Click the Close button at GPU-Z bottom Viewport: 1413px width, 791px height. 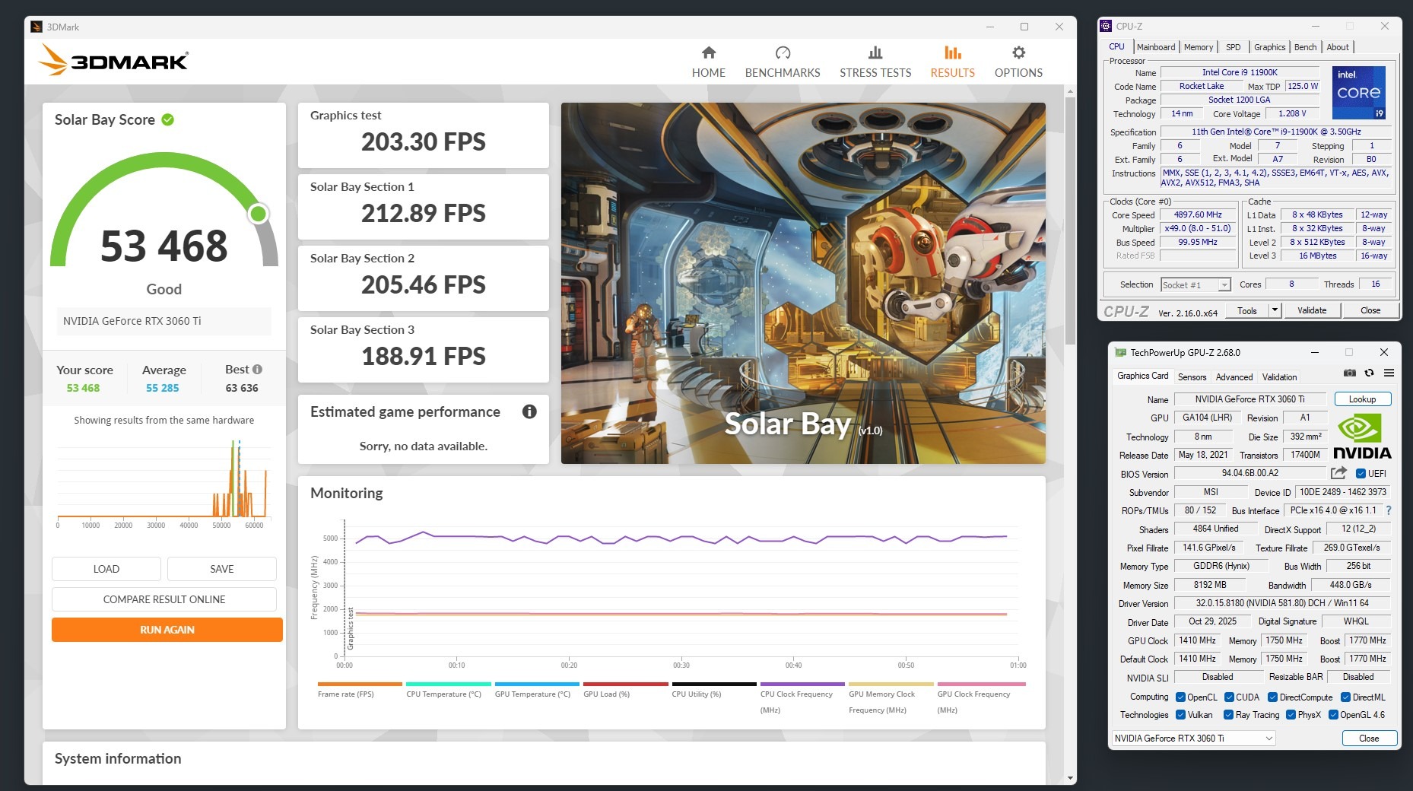1369,739
